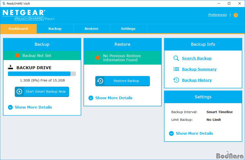This screenshot has width=245, height=160.
Task: Click the orange warning icon in the Restore status bar
Action: coord(98,58)
